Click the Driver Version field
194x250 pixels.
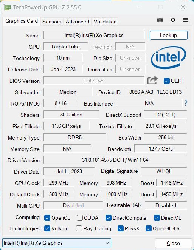[115, 160]
